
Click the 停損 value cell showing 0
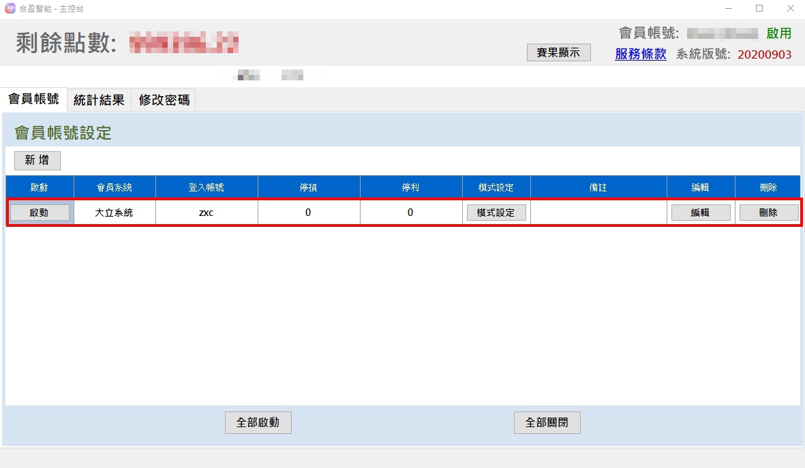pyautogui.click(x=308, y=213)
